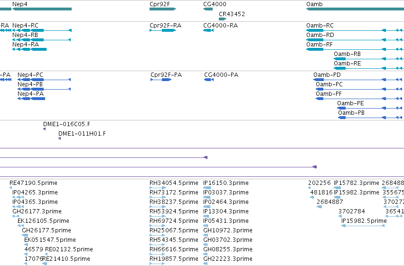Viewport: 404px width, 266px height.
Task: Select protein Nep4-PA
Action: (31, 99)
